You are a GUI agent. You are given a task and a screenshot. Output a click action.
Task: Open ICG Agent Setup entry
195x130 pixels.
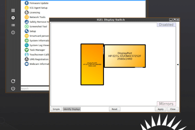(38, 8)
